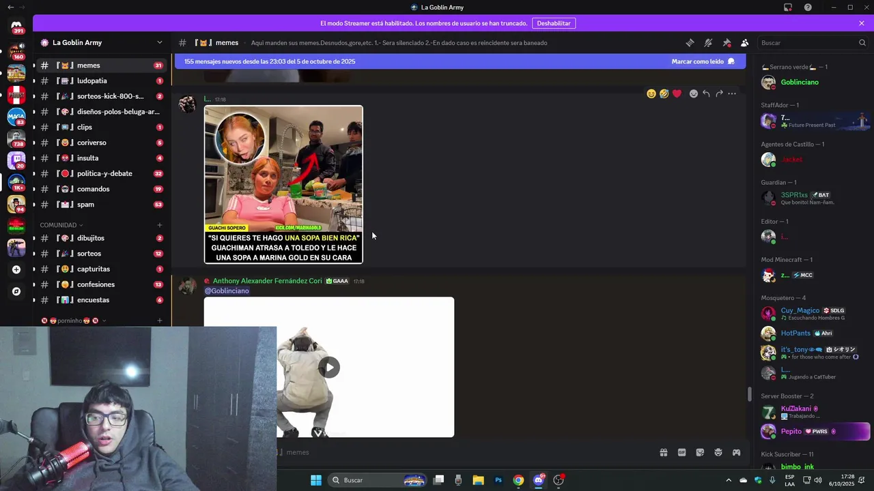Screen dimensions: 874x491
Task: Send a gift icon in message bar
Action: point(663,452)
